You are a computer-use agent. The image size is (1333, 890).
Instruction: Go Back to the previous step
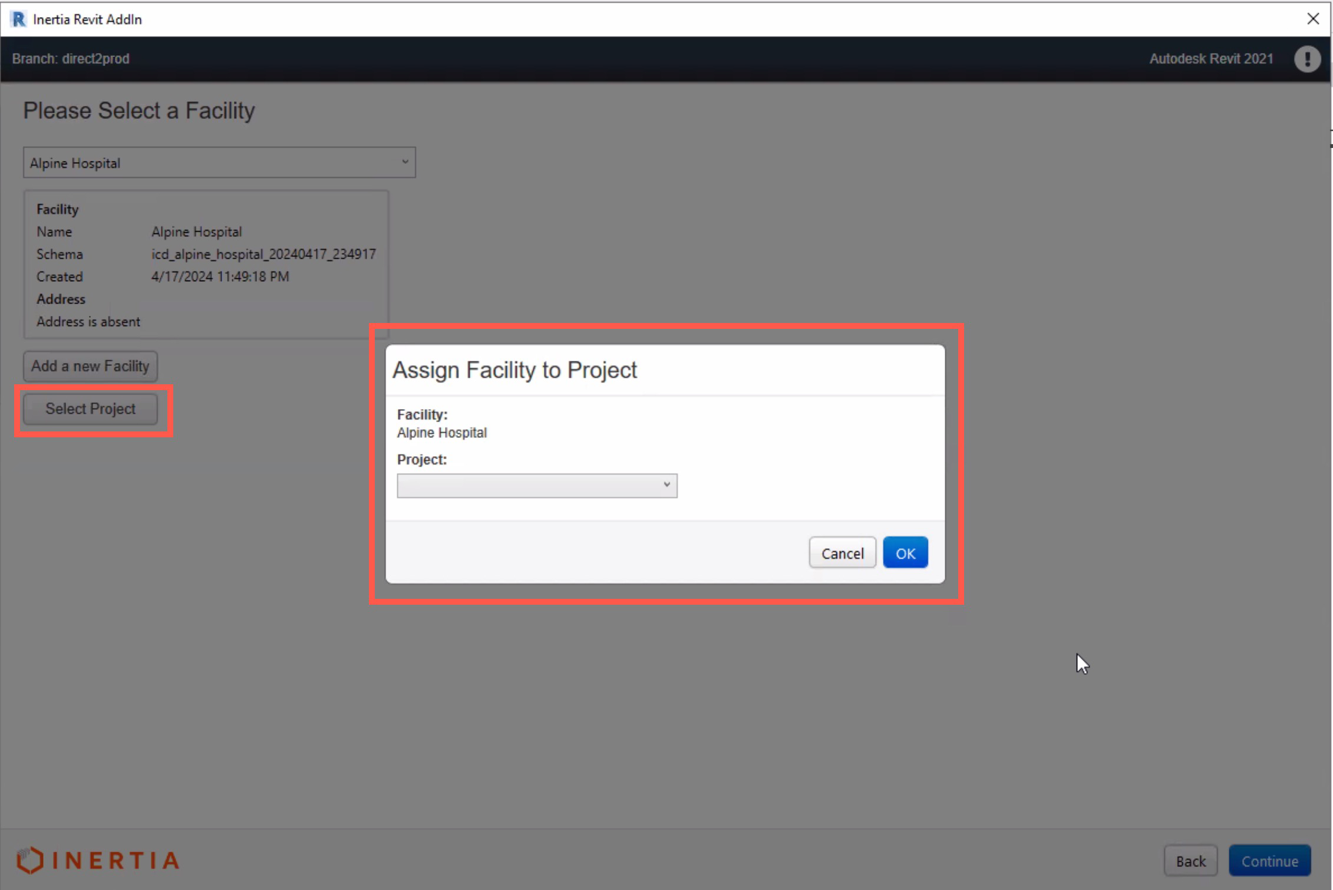point(1190,861)
